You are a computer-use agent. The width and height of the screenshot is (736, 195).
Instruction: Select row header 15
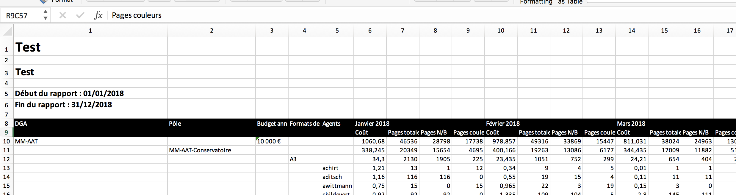6,186
